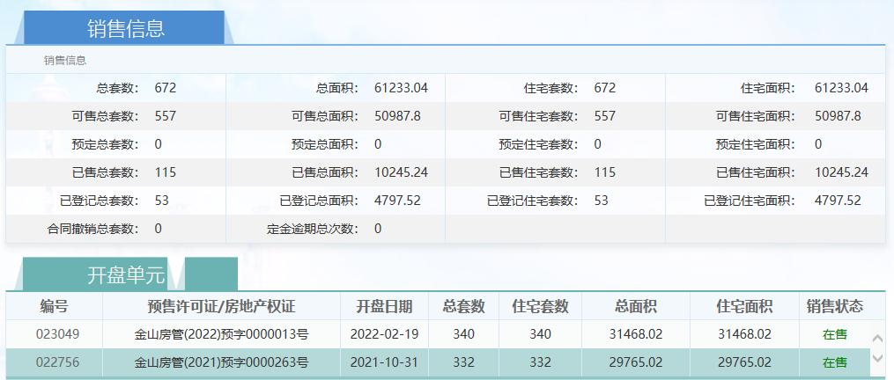Click the 预售许可证/房地产权证 column header

pyautogui.click(x=221, y=306)
